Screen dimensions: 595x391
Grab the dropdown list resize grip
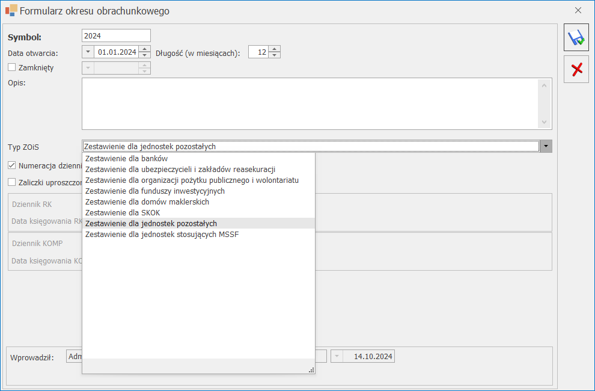click(311, 370)
